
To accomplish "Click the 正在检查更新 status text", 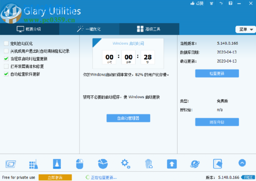I will [x=104, y=178].
